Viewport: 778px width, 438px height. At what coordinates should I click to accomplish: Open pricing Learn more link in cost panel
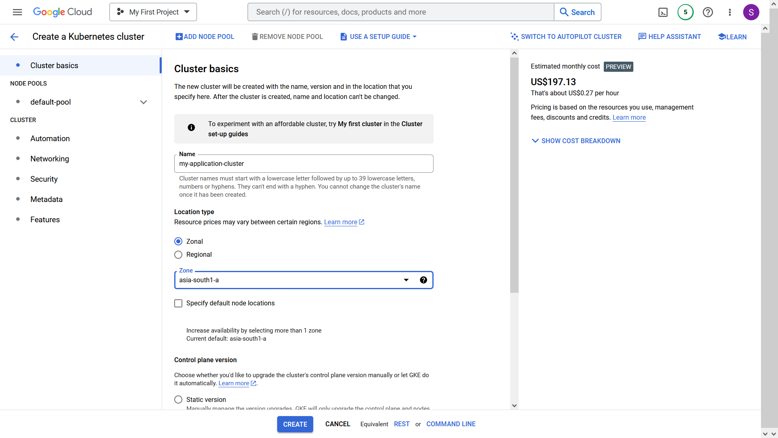point(629,118)
